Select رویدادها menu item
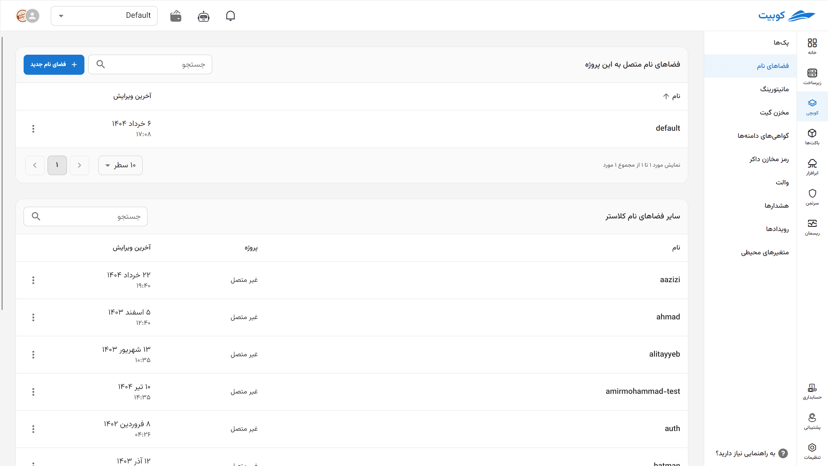This screenshot has height=466, width=828. [750, 229]
